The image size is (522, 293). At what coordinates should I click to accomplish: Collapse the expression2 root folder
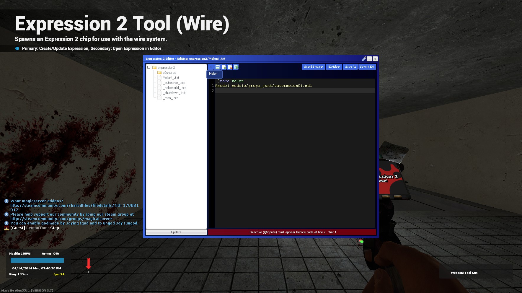click(x=149, y=67)
